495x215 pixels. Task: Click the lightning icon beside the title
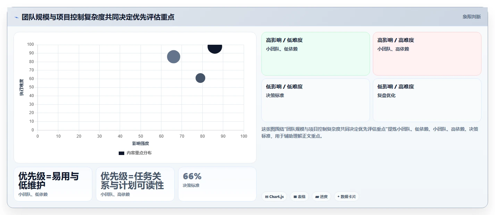[x=16, y=17]
